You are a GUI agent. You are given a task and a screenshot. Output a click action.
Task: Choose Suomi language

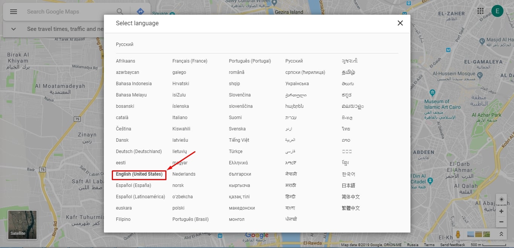point(235,118)
